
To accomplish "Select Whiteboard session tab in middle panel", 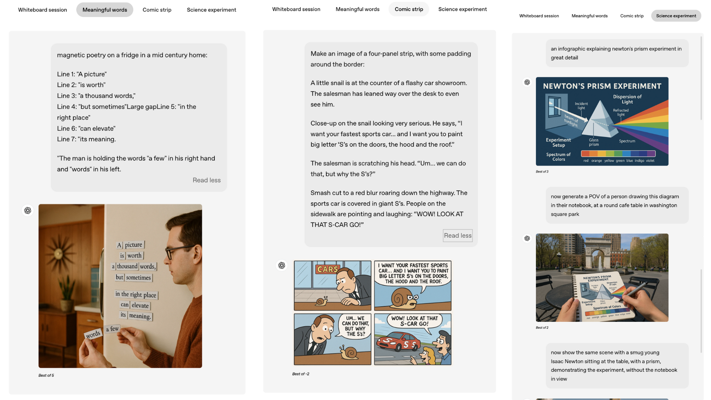I will 296,9.
